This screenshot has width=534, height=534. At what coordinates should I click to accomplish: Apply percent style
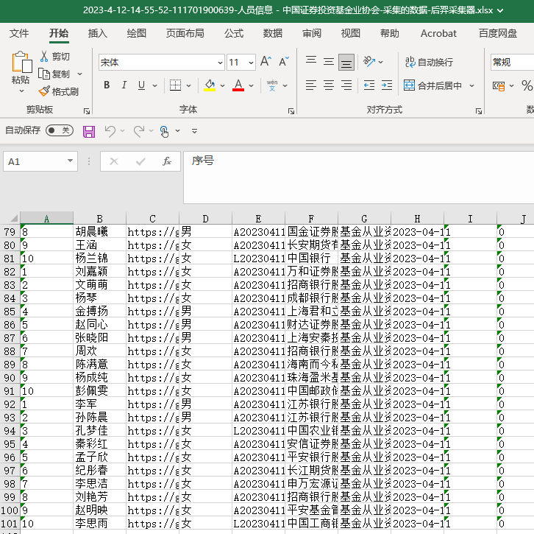coord(527,85)
